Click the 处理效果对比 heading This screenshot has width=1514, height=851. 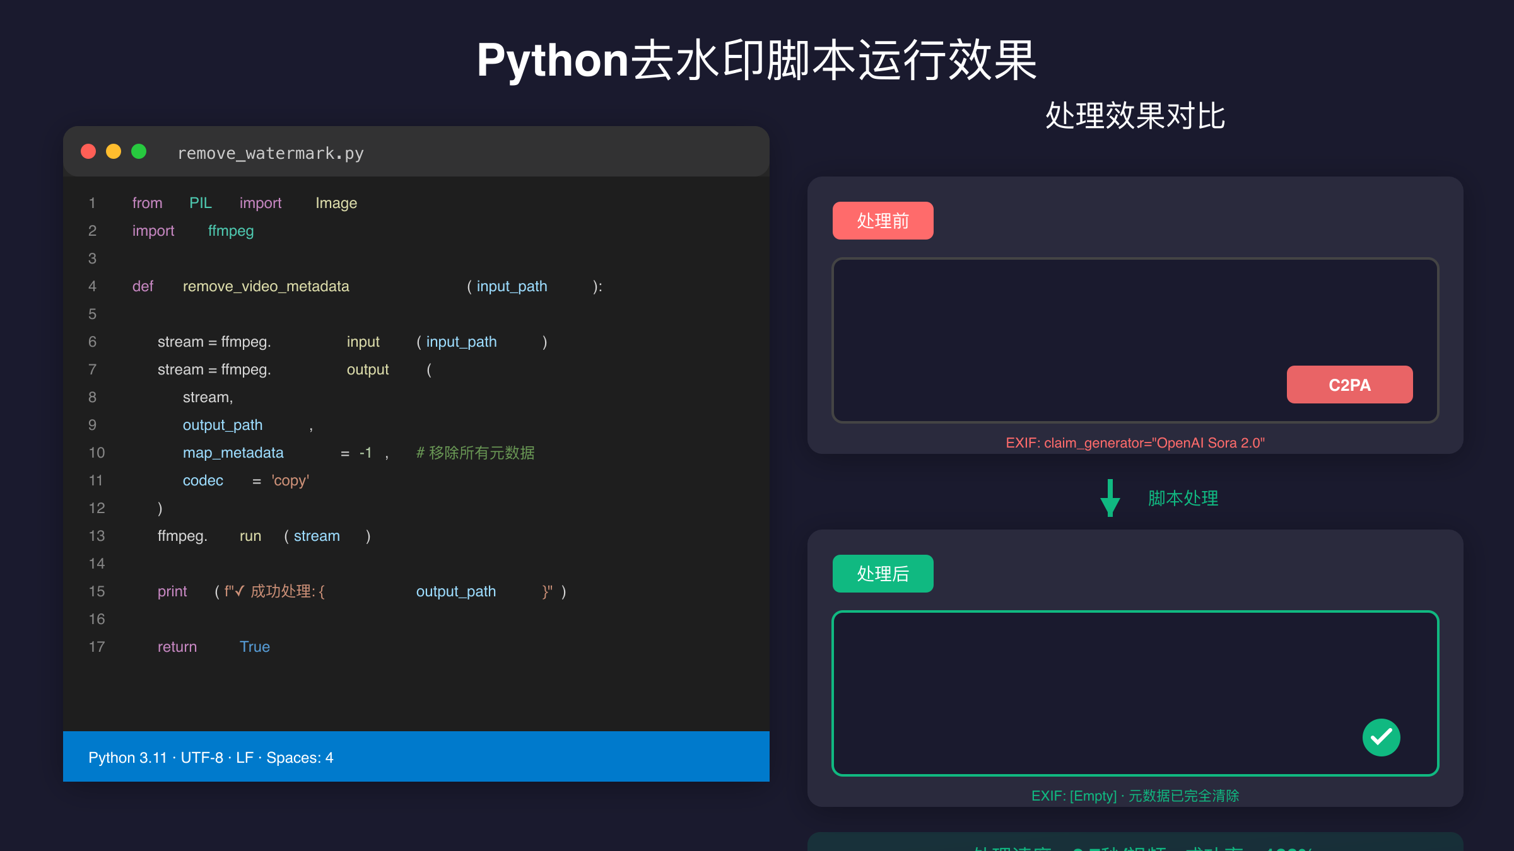pos(1135,116)
